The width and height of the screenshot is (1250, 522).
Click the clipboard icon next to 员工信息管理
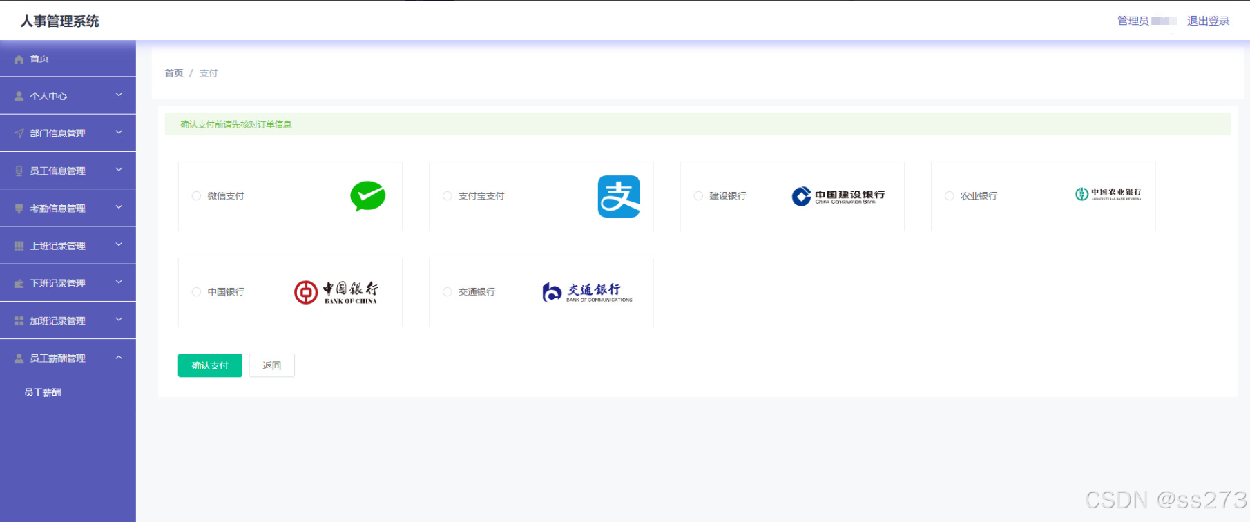pos(19,171)
